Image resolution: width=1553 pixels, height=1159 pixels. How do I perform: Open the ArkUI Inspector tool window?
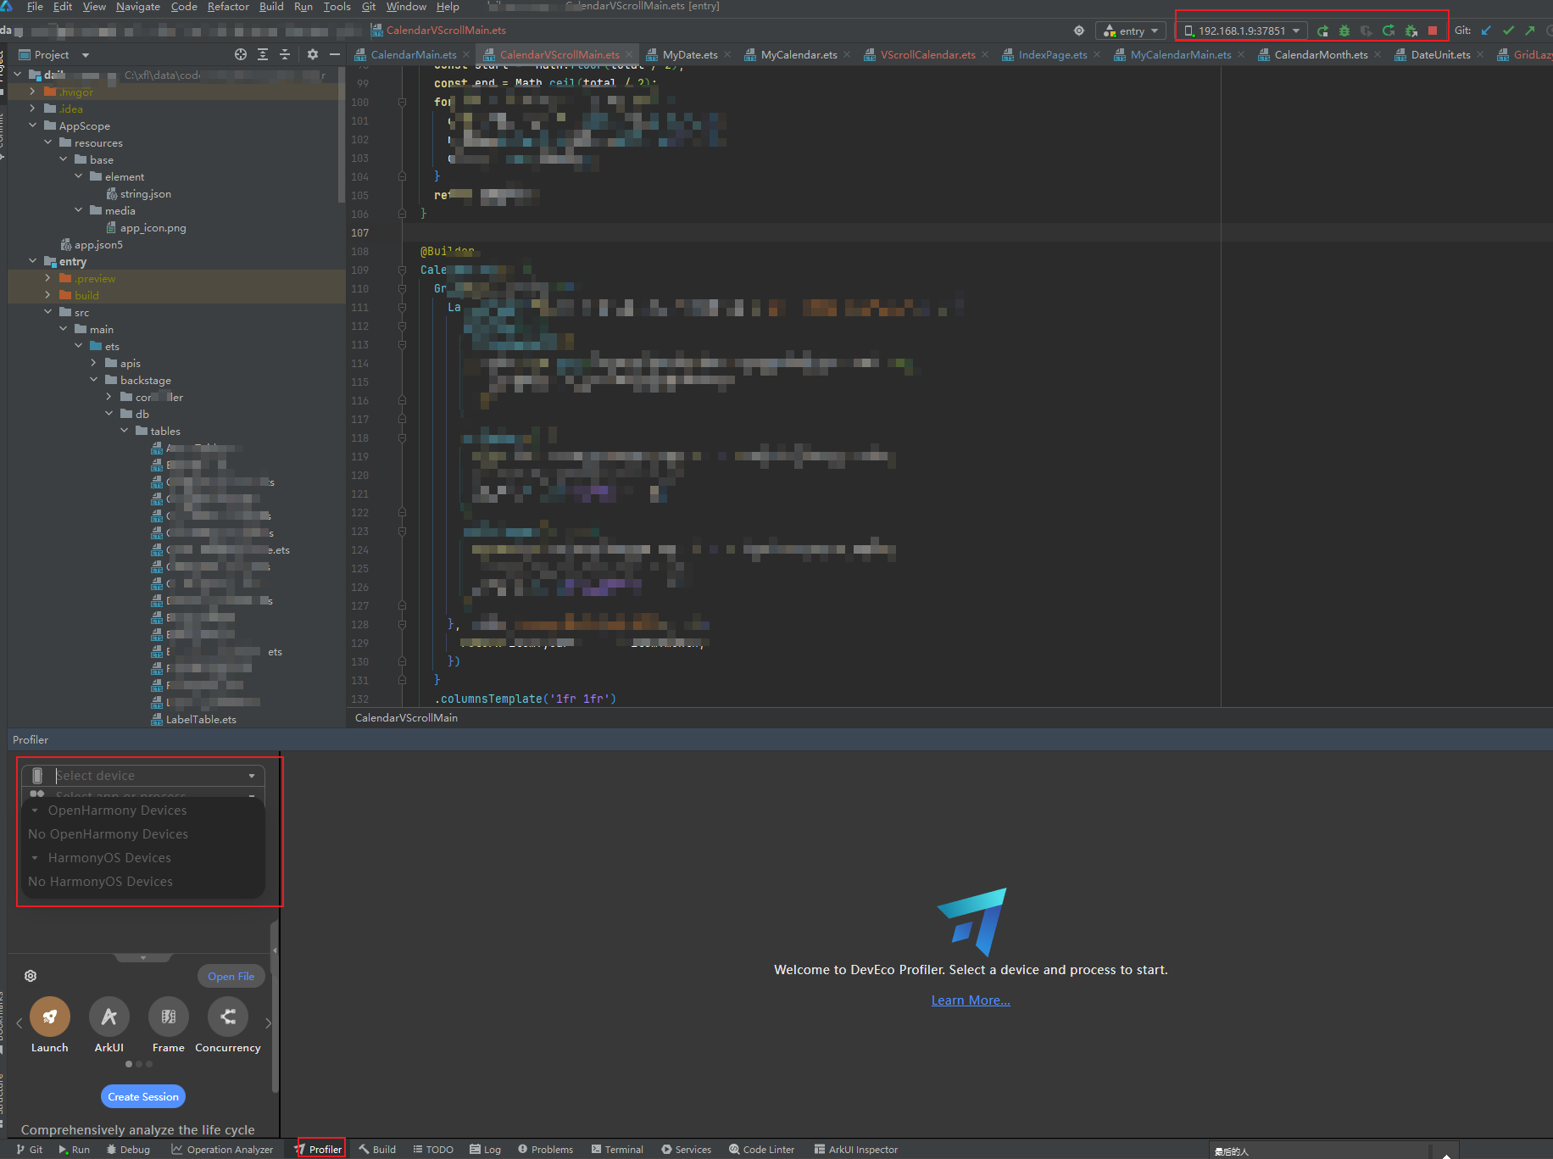(x=856, y=1150)
